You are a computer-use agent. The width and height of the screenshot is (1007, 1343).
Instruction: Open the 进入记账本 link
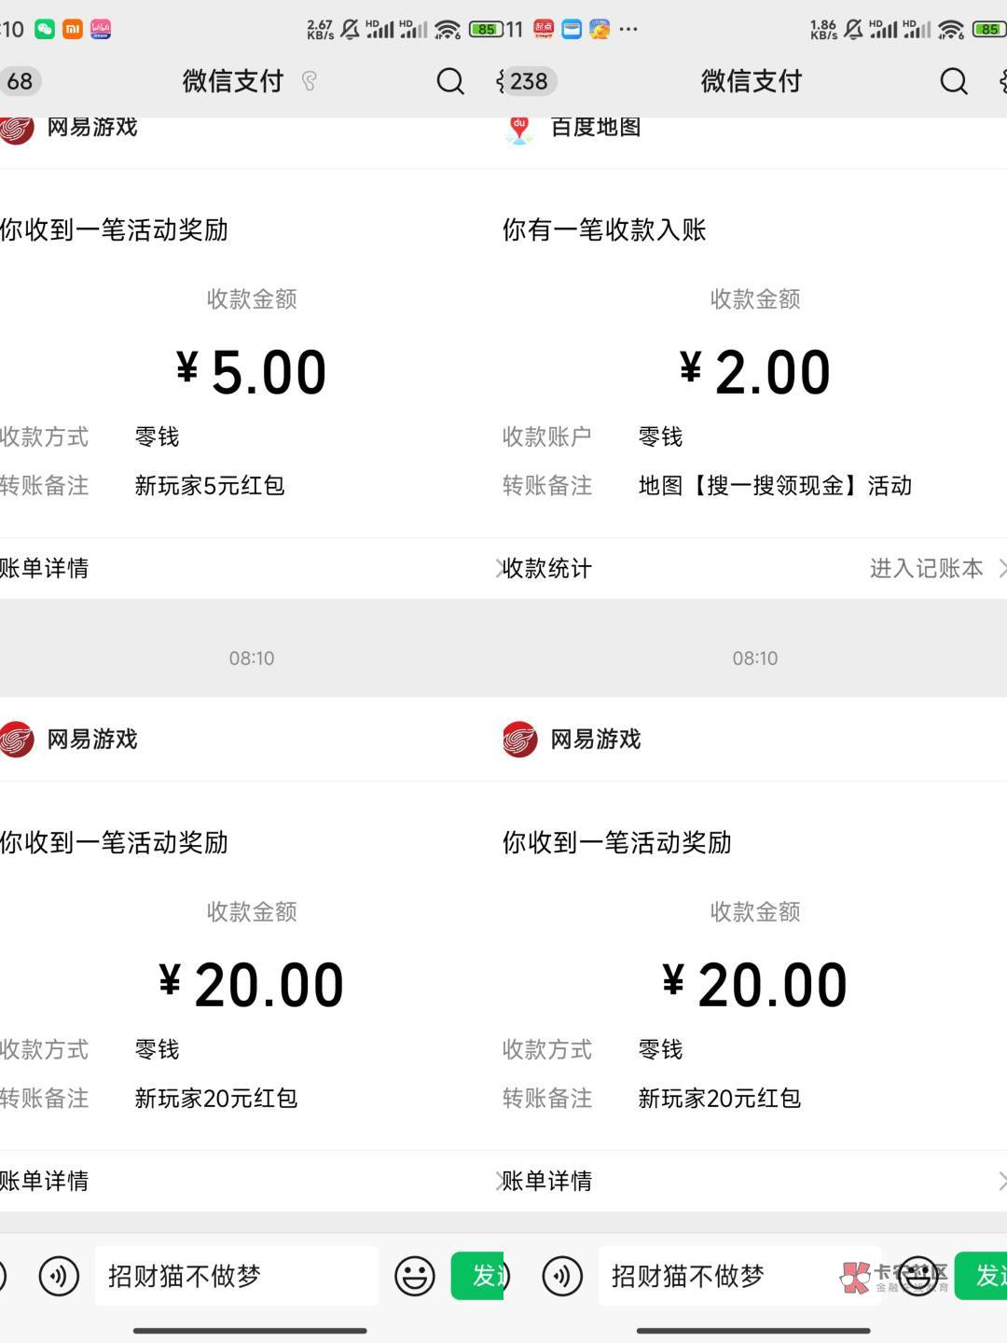[927, 568]
